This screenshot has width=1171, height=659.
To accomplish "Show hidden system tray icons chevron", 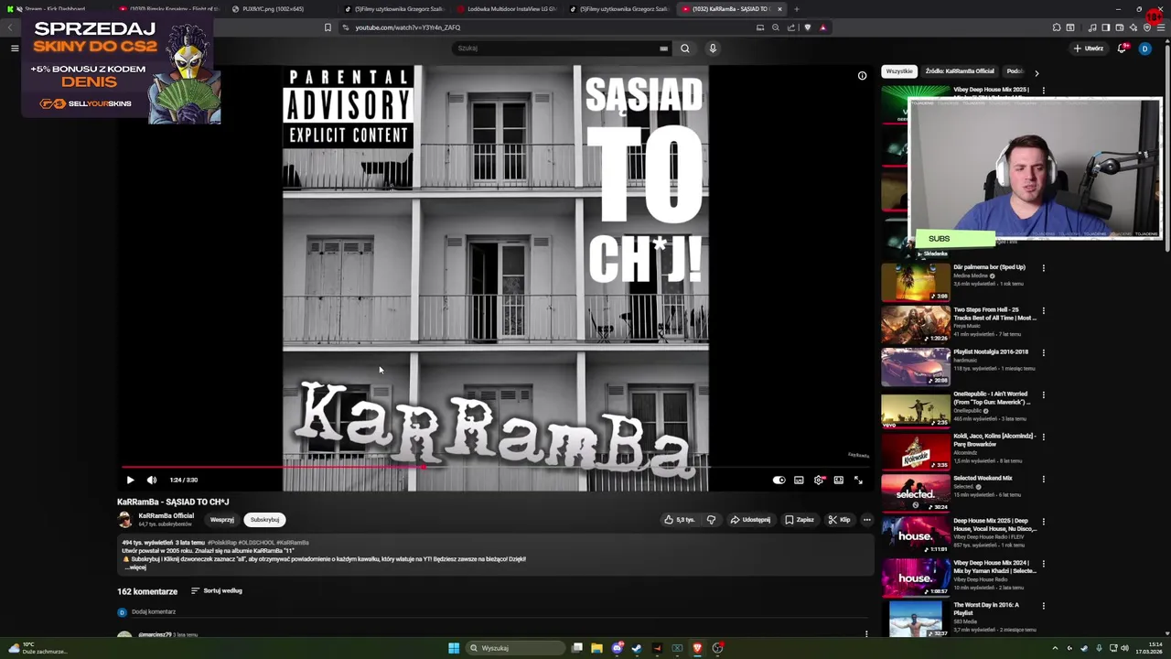I will point(1055,648).
